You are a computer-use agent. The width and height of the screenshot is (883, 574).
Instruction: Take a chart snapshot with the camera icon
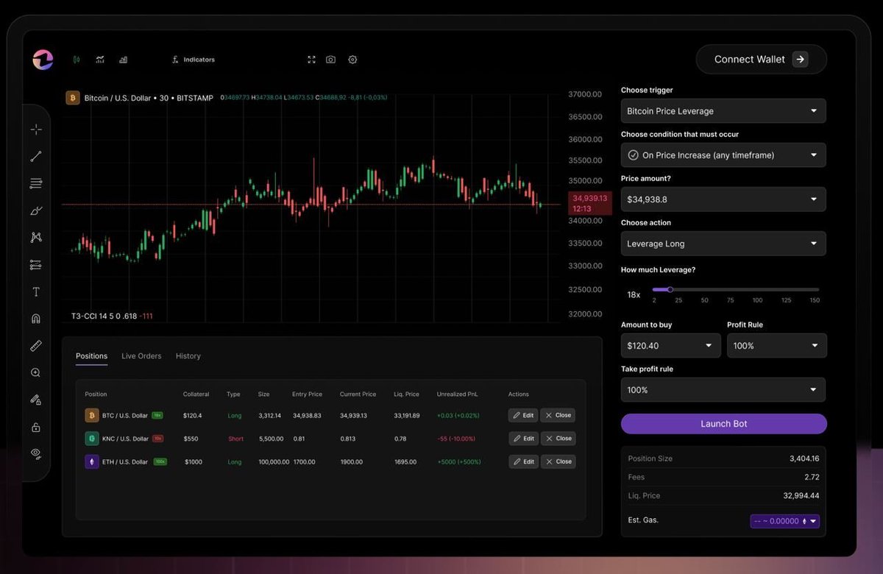click(x=330, y=59)
